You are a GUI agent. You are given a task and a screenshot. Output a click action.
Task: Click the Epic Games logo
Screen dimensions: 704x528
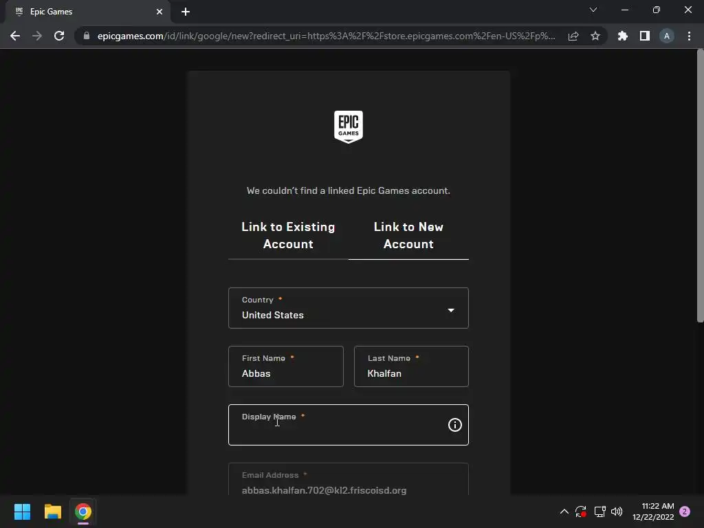click(x=348, y=127)
